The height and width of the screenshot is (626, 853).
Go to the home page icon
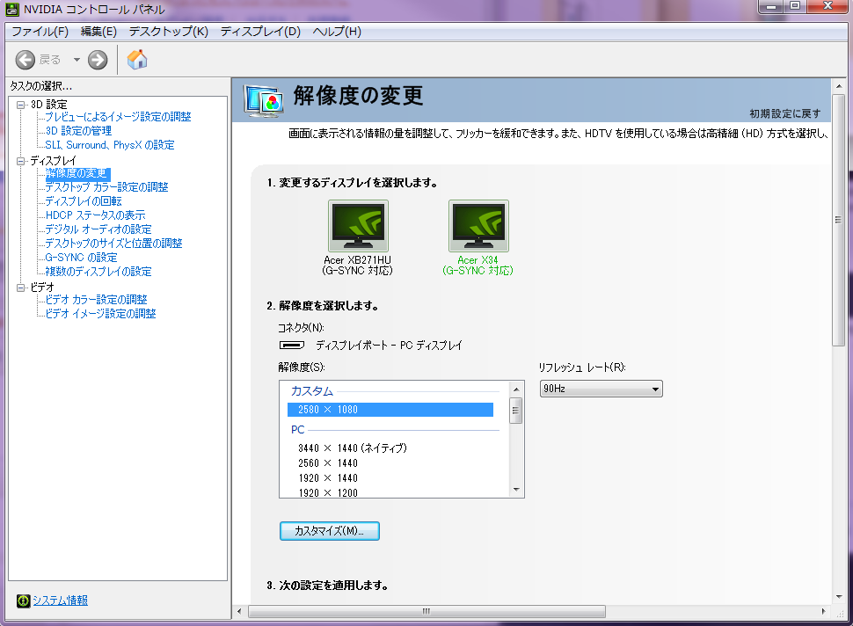tap(137, 59)
